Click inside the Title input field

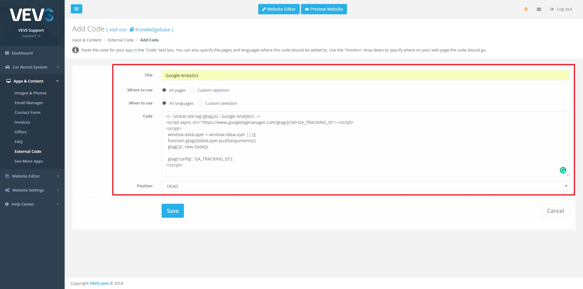coord(365,75)
